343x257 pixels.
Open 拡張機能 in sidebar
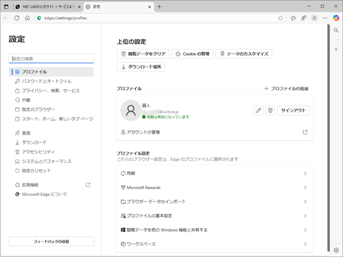tap(51, 185)
